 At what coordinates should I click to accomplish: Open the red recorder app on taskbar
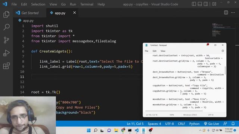[x=150, y=130]
